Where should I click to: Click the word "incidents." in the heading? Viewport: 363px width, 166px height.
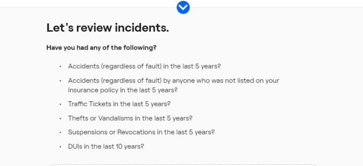point(142,28)
